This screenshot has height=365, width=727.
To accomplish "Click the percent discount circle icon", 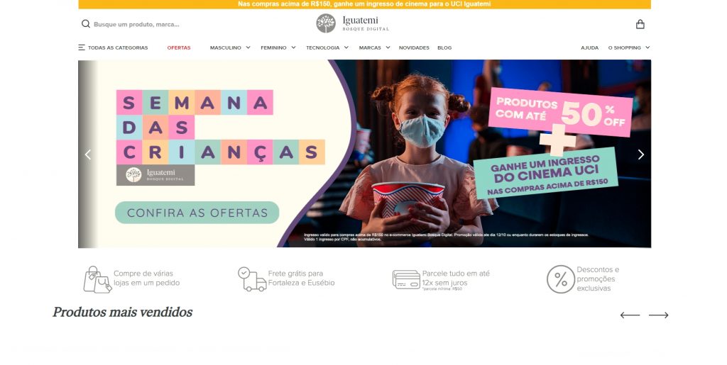I will coord(561,279).
